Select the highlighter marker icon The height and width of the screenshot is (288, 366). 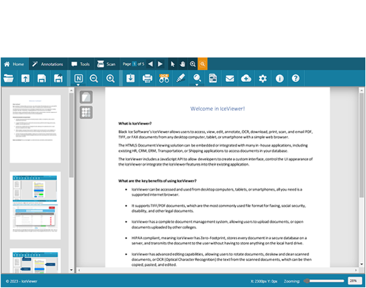click(x=180, y=78)
